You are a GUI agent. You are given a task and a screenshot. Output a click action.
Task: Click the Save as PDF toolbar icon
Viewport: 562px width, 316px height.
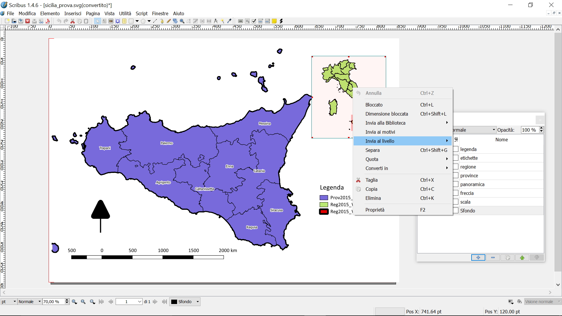click(48, 21)
